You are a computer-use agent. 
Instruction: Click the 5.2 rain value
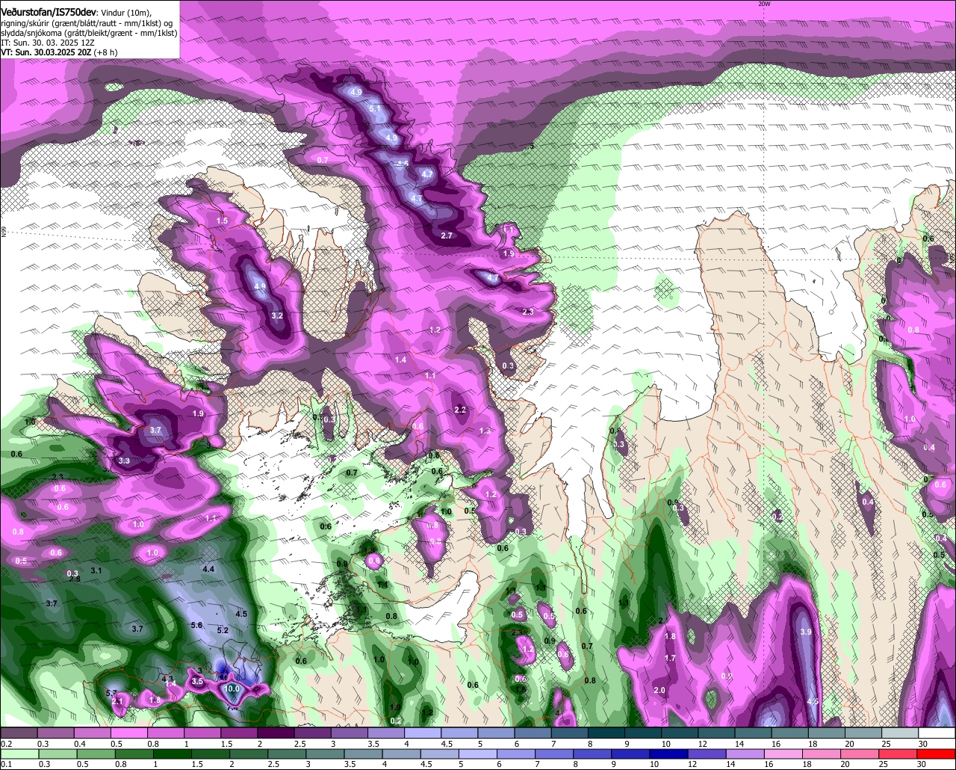(223, 630)
